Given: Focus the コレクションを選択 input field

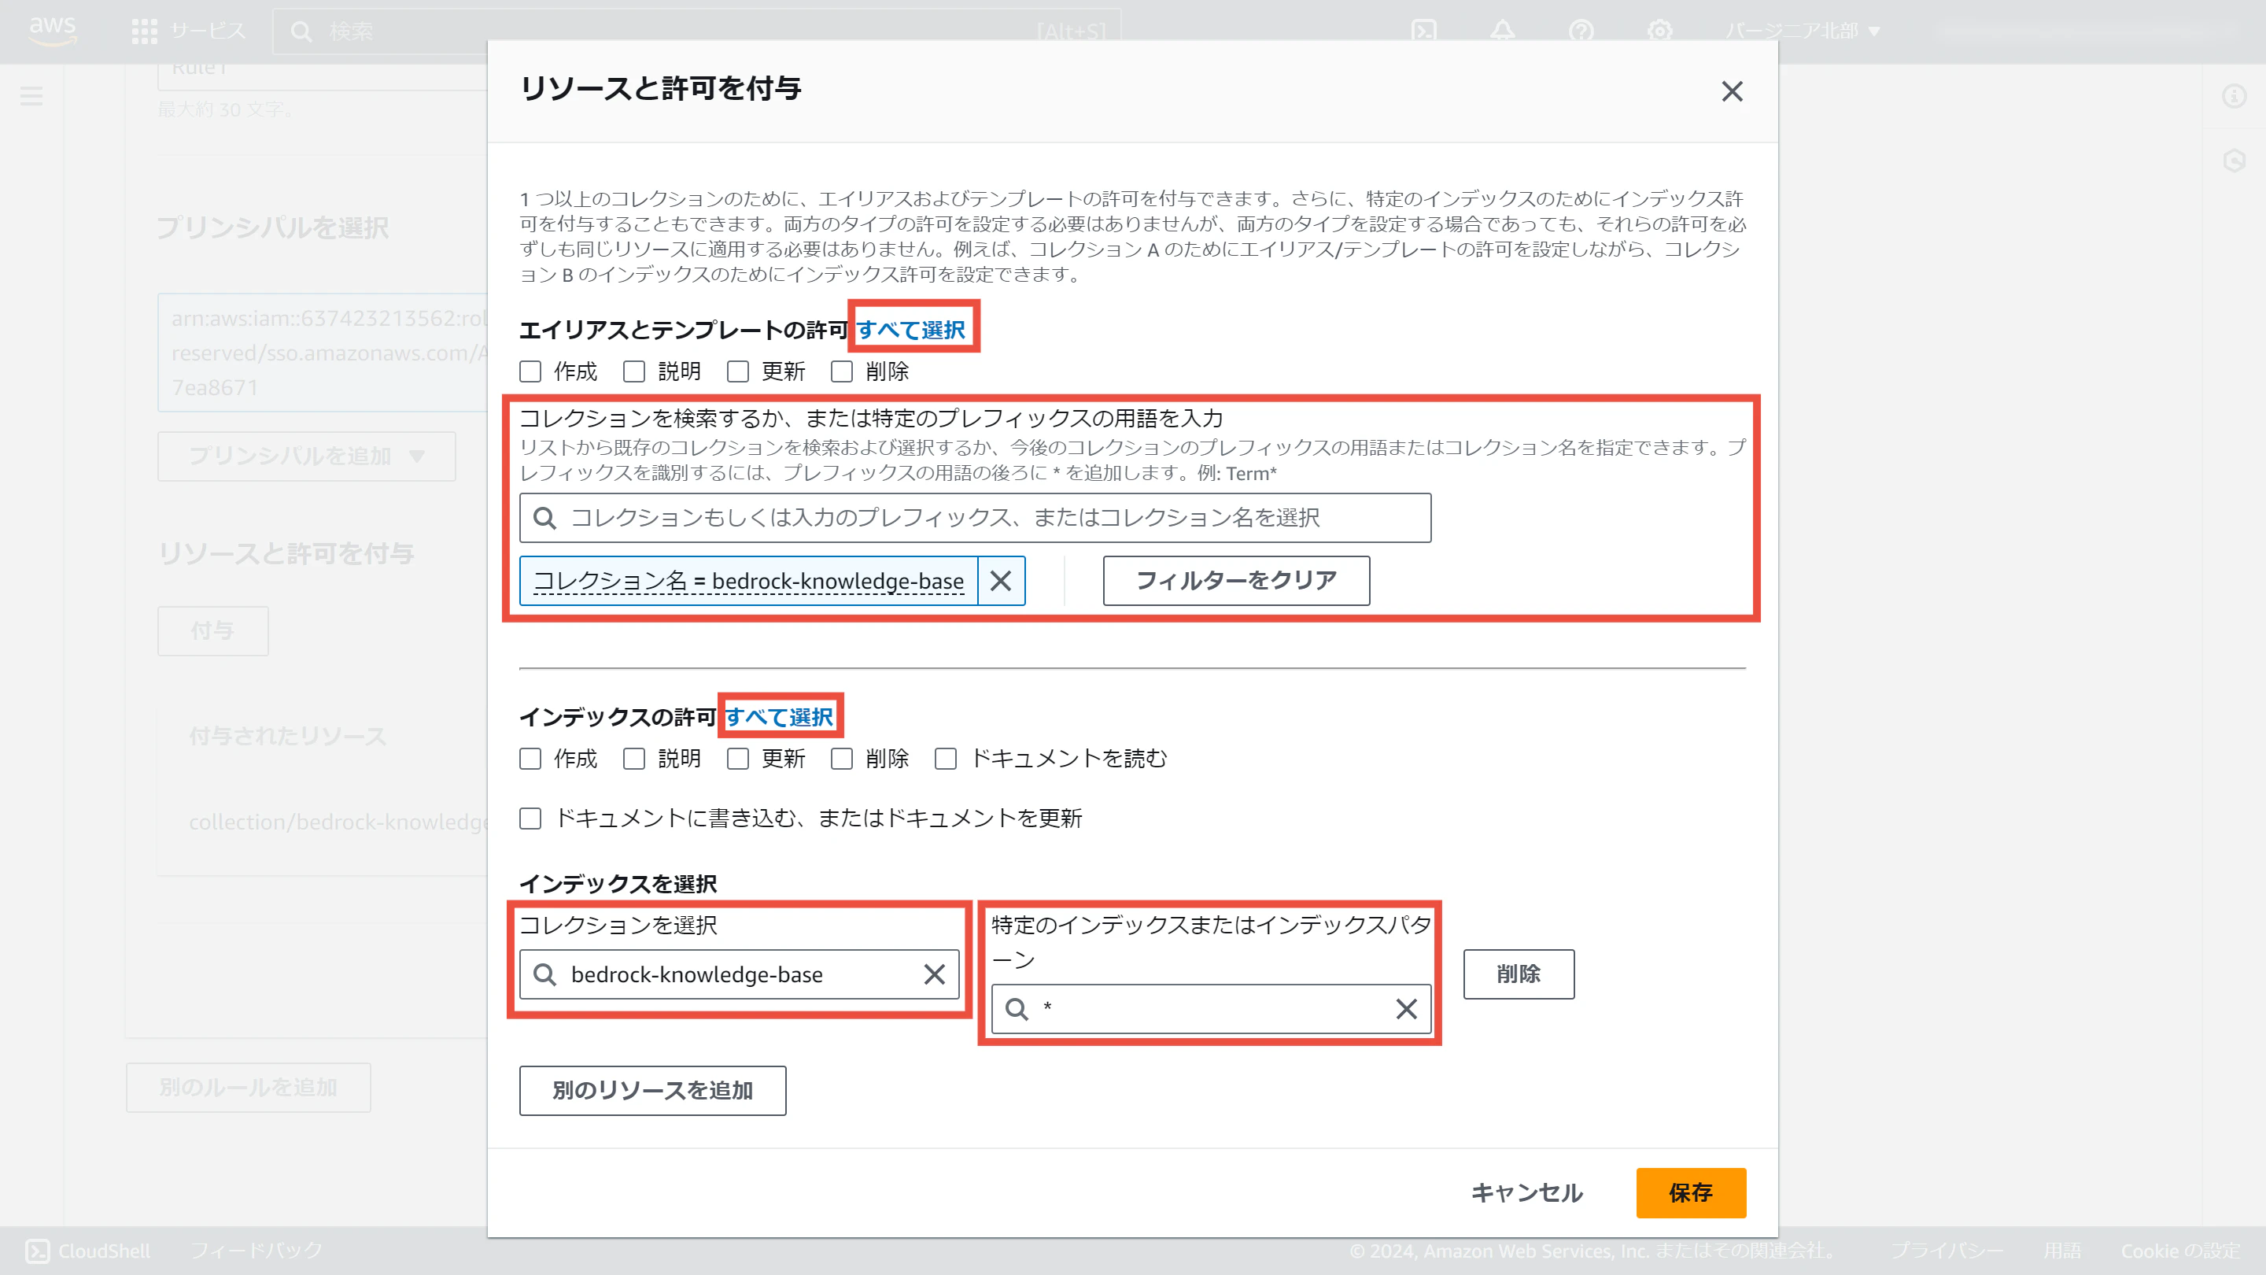Looking at the screenshot, I should click(739, 974).
